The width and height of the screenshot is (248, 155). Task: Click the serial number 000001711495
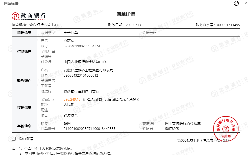tap(228, 25)
